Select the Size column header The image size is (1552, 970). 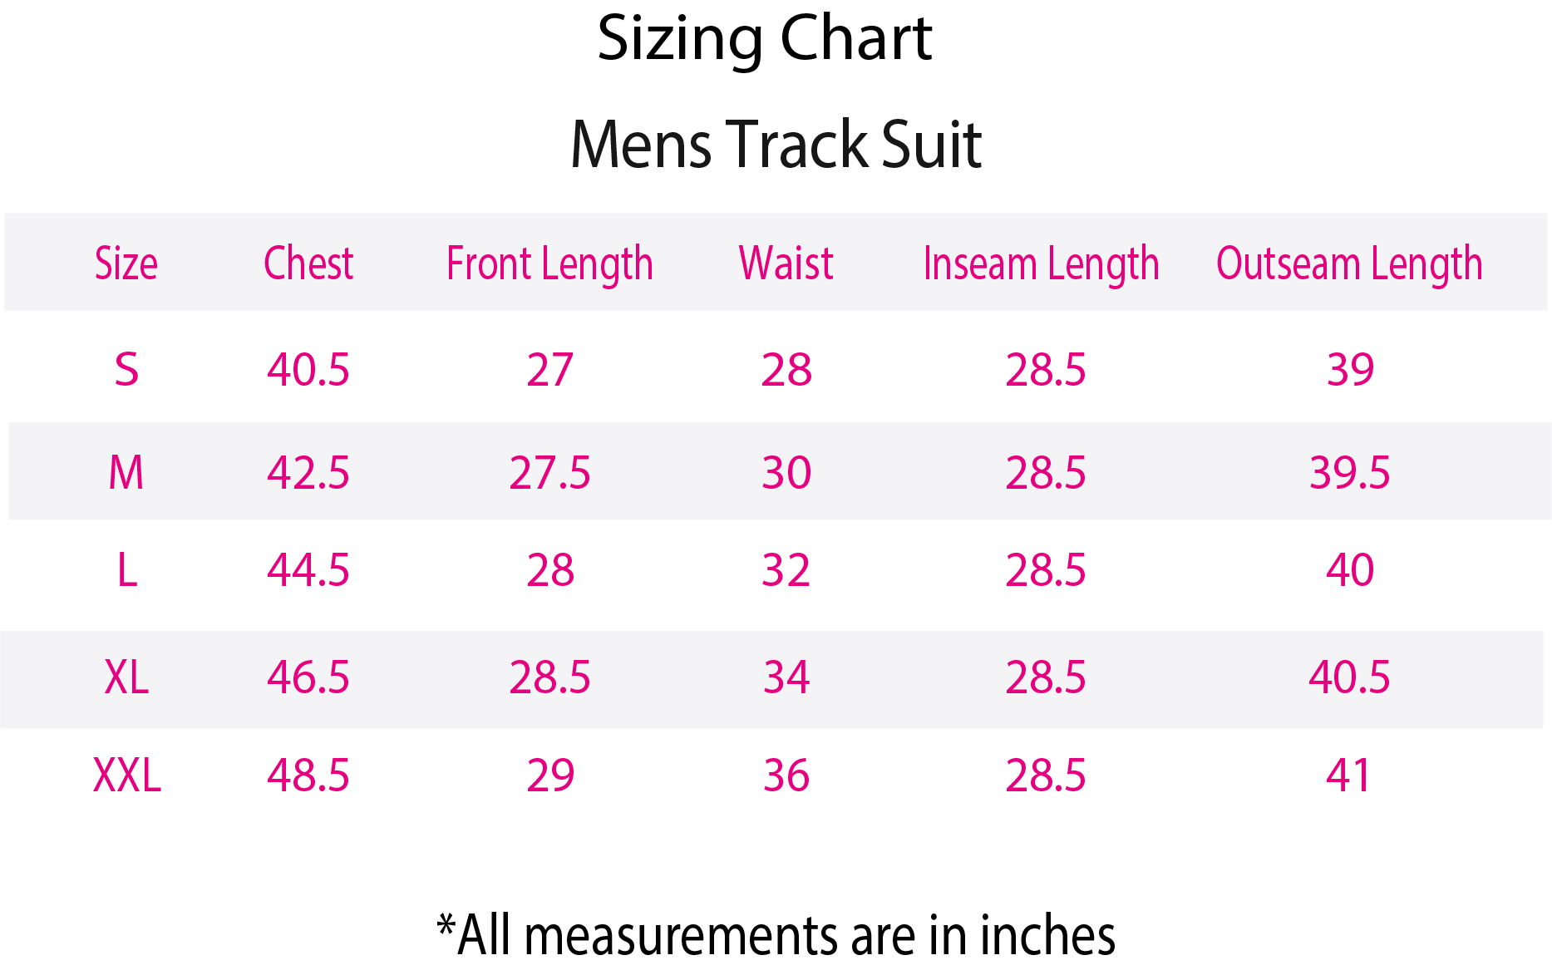point(126,264)
